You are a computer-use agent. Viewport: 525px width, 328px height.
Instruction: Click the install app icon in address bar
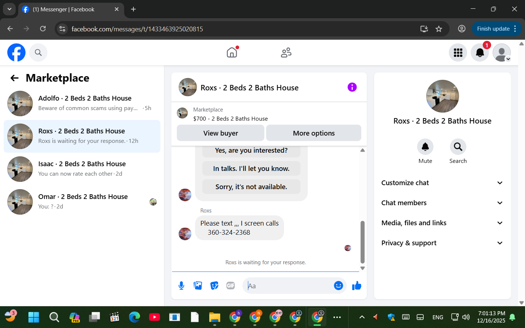point(424,29)
